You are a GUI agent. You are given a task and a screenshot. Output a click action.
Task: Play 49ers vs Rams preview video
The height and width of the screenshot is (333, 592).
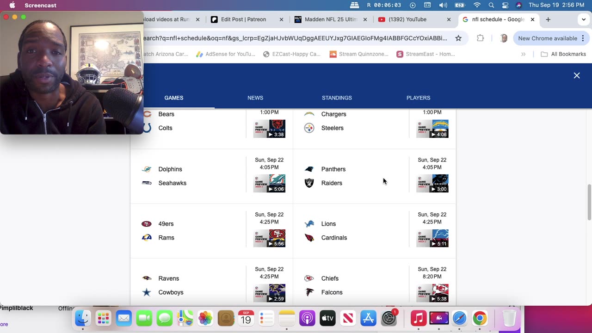pos(269,238)
